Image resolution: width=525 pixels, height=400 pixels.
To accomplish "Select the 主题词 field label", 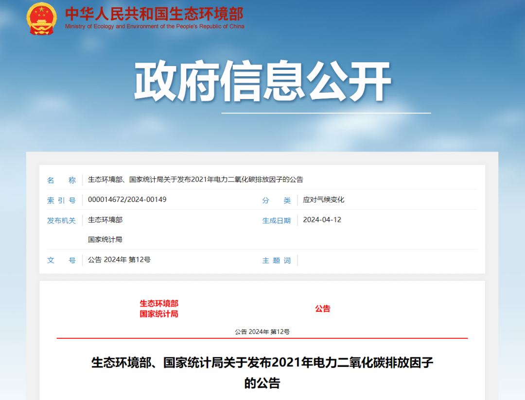I will [x=276, y=260].
